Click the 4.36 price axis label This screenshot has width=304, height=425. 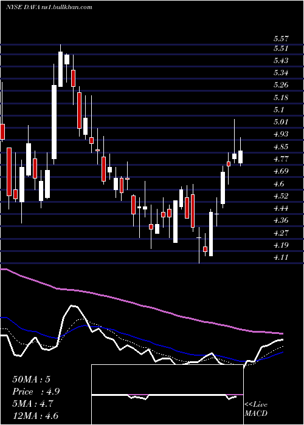[x=281, y=220]
